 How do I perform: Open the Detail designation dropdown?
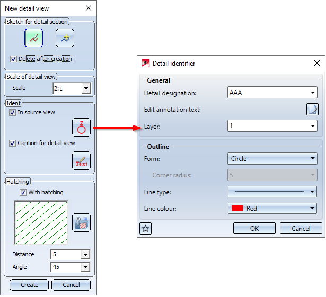[x=313, y=93]
